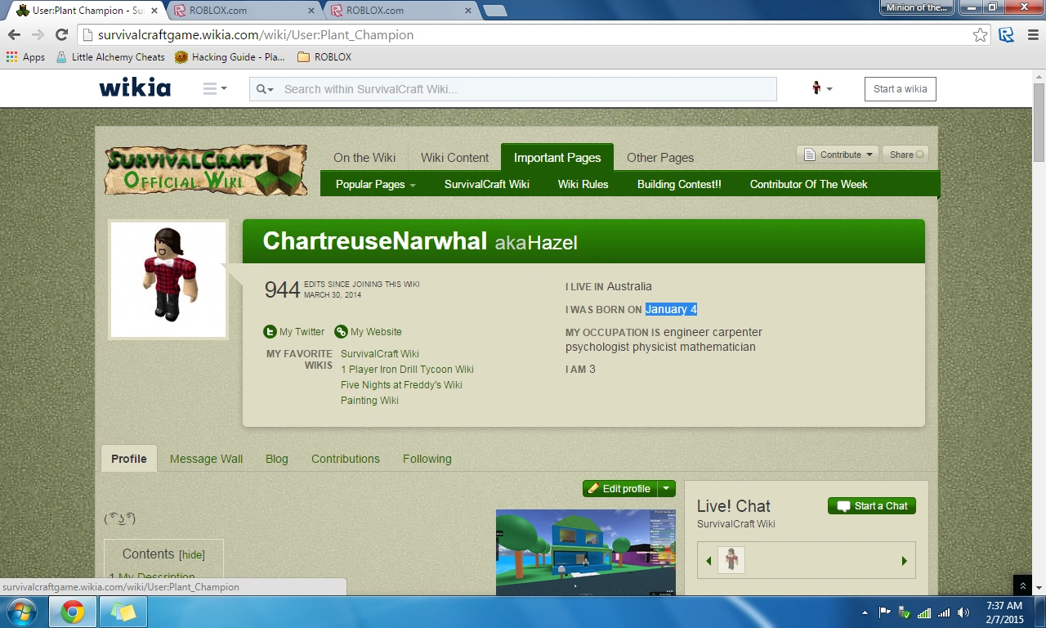This screenshot has width=1046, height=628.
Task: Click the My Website icon link
Action: click(341, 332)
